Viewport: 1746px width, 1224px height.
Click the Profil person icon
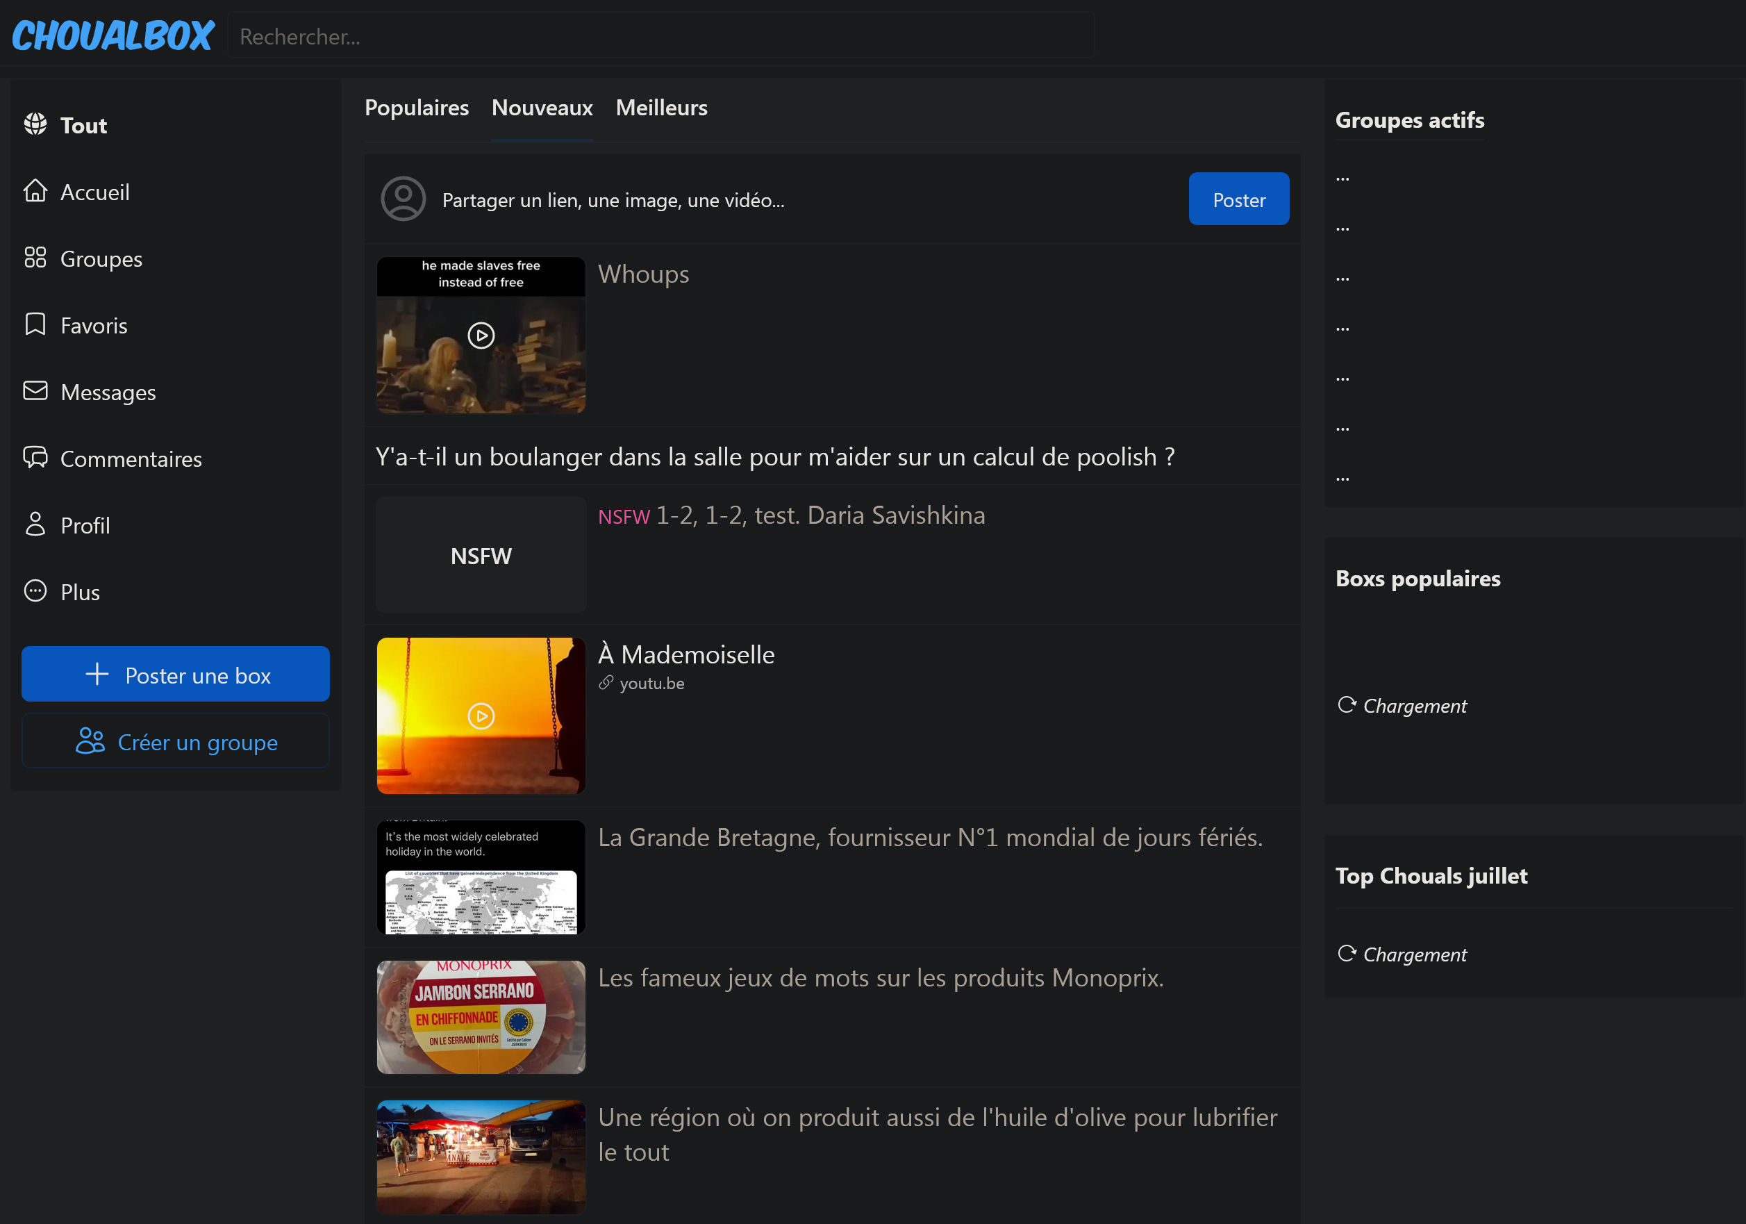coord(35,524)
